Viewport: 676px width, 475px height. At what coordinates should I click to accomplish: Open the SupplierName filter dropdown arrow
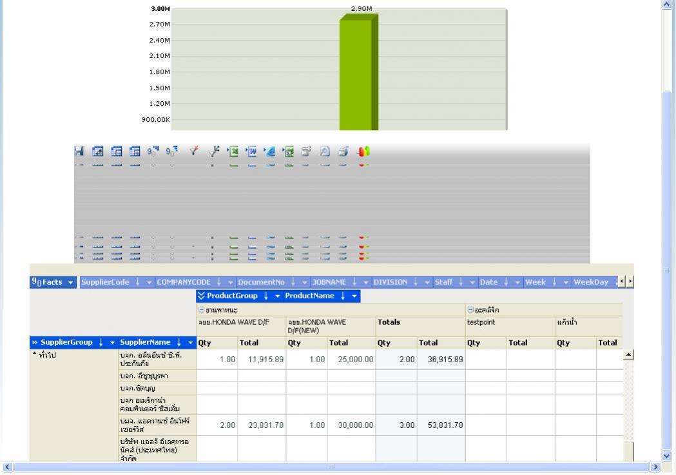coord(190,343)
